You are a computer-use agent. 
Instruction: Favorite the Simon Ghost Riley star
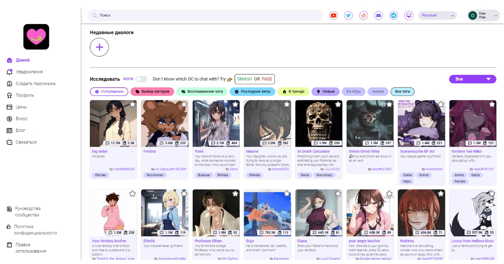pos(389,104)
